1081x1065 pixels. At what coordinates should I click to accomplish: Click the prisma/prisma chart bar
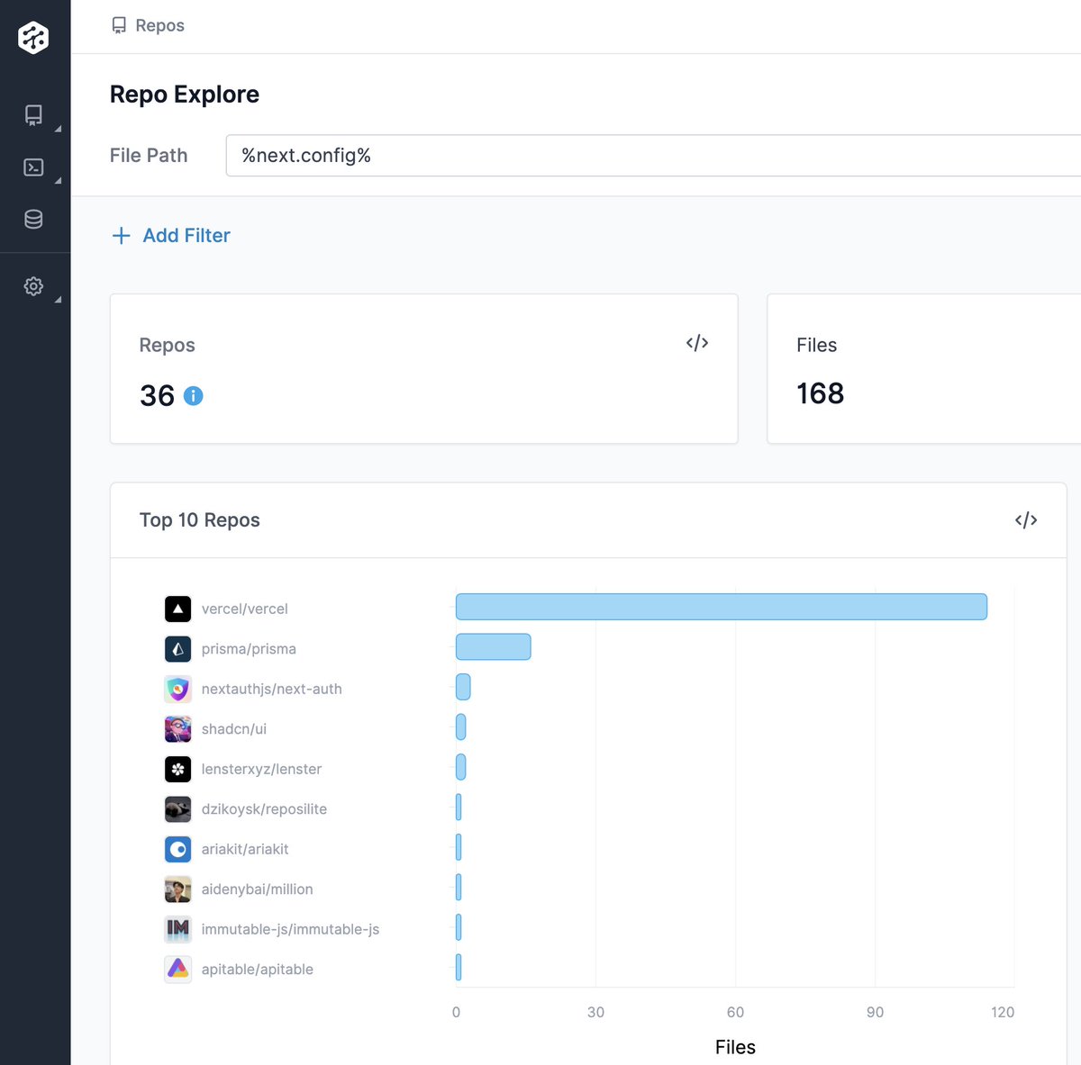(494, 646)
